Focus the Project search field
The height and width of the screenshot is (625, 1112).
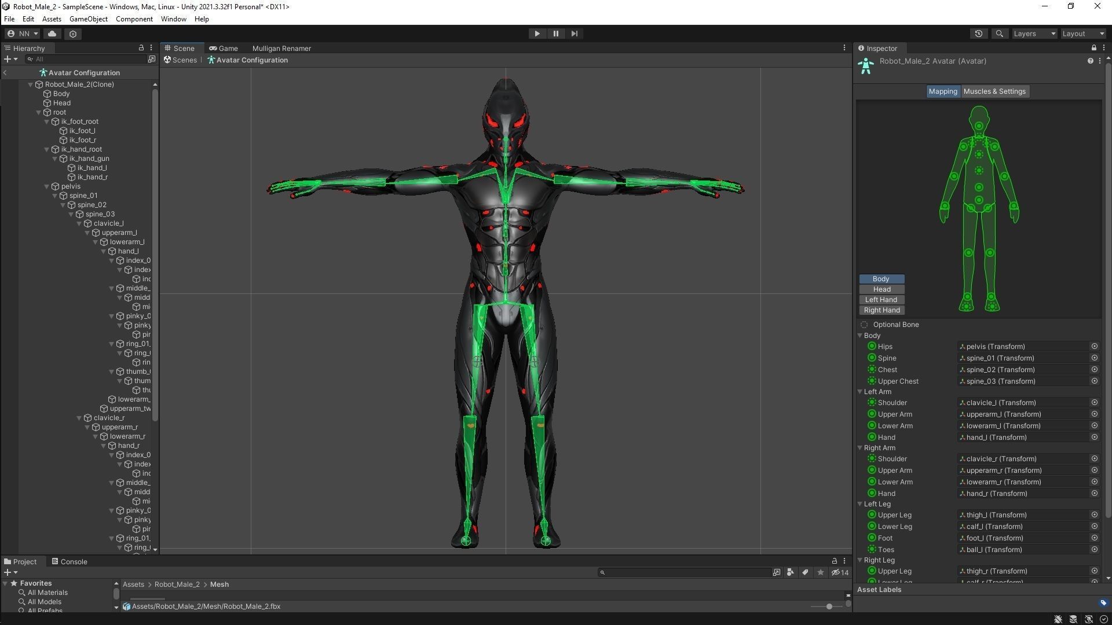coord(685,572)
